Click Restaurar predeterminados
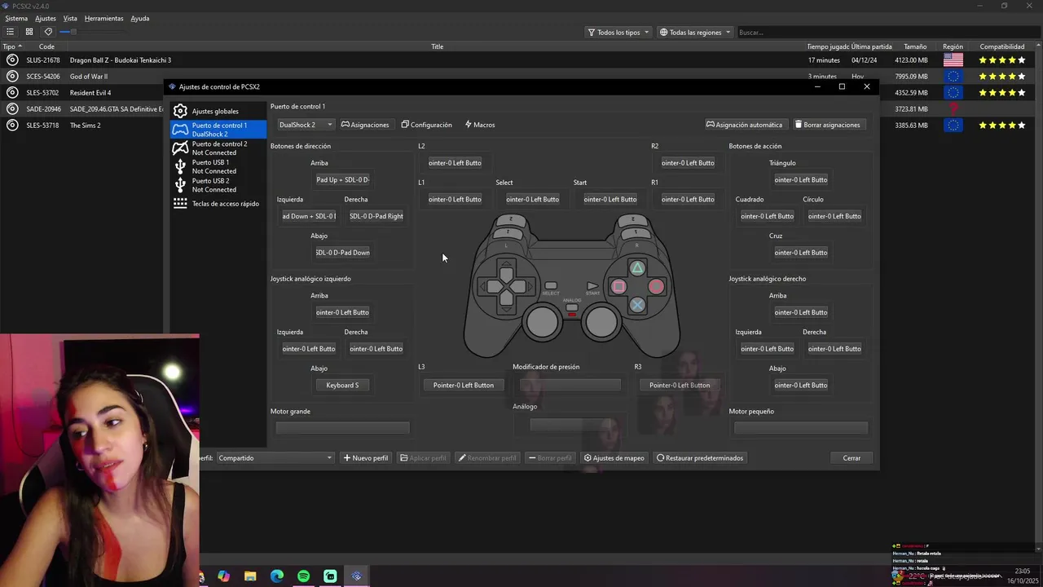The height and width of the screenshot is (587, 1043). point(700,458)
